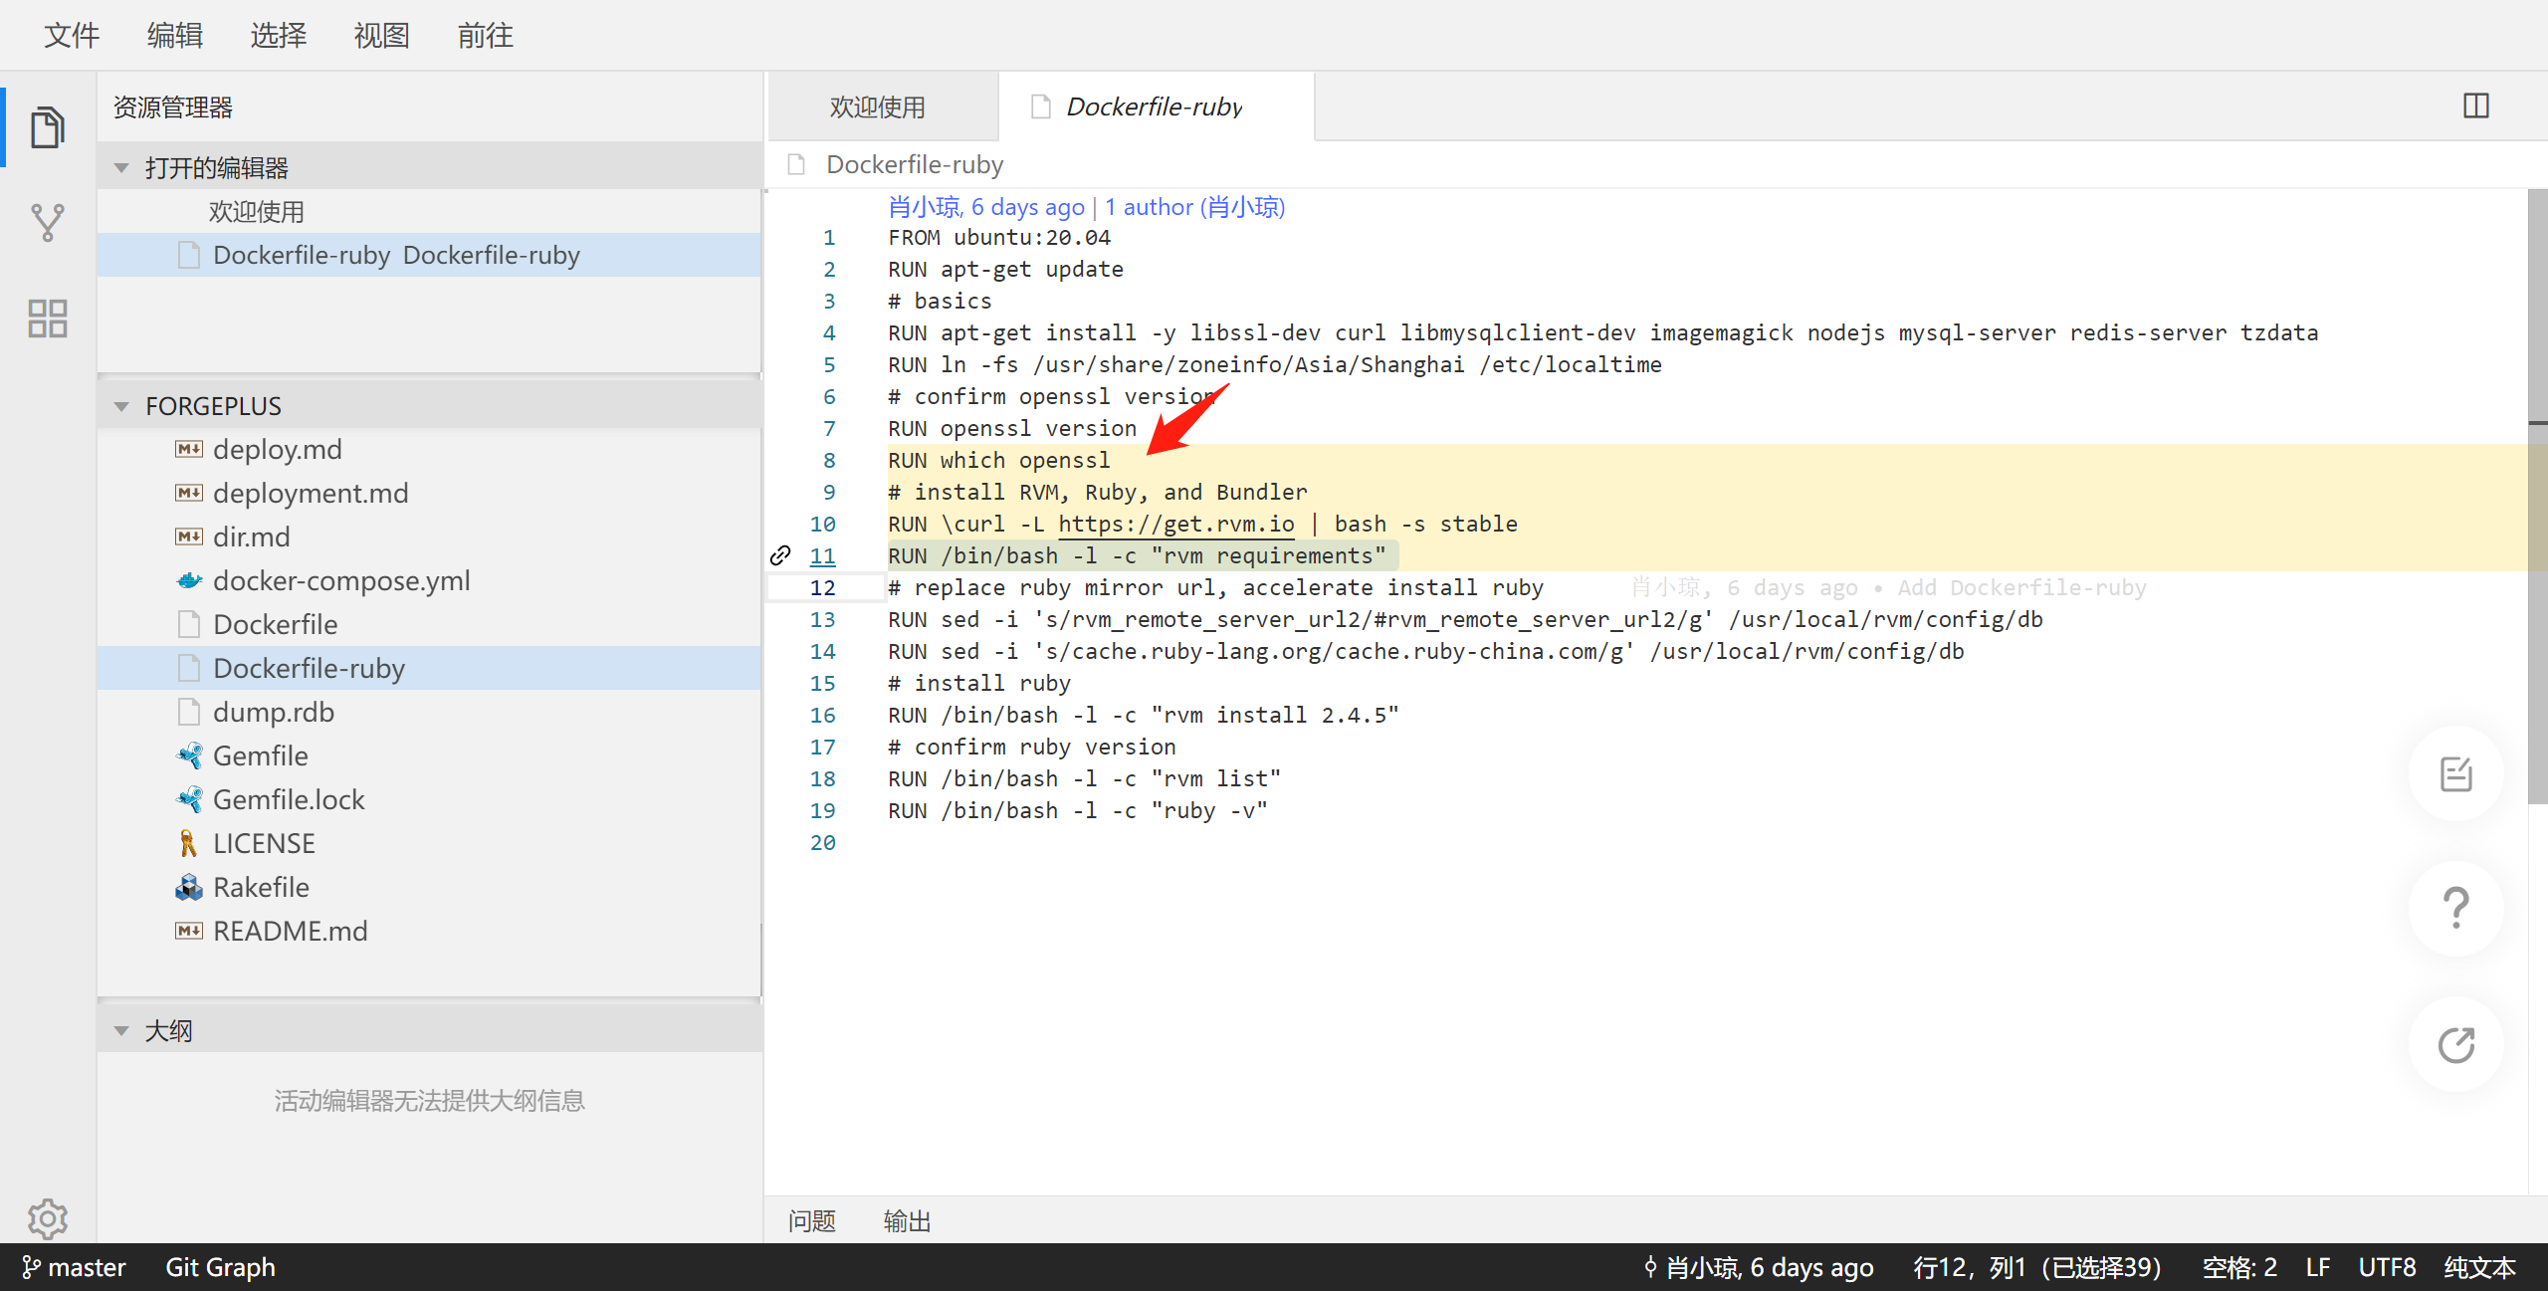Click the split editor layout icon
2548x1291 pixels.
point(2475,106)
